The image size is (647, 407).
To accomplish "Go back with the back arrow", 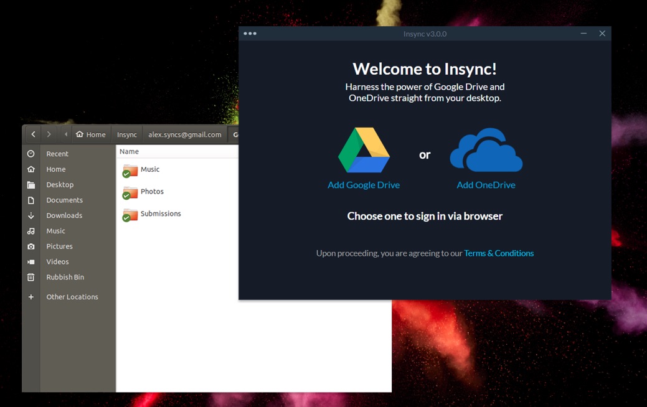I will coord(33,134).
